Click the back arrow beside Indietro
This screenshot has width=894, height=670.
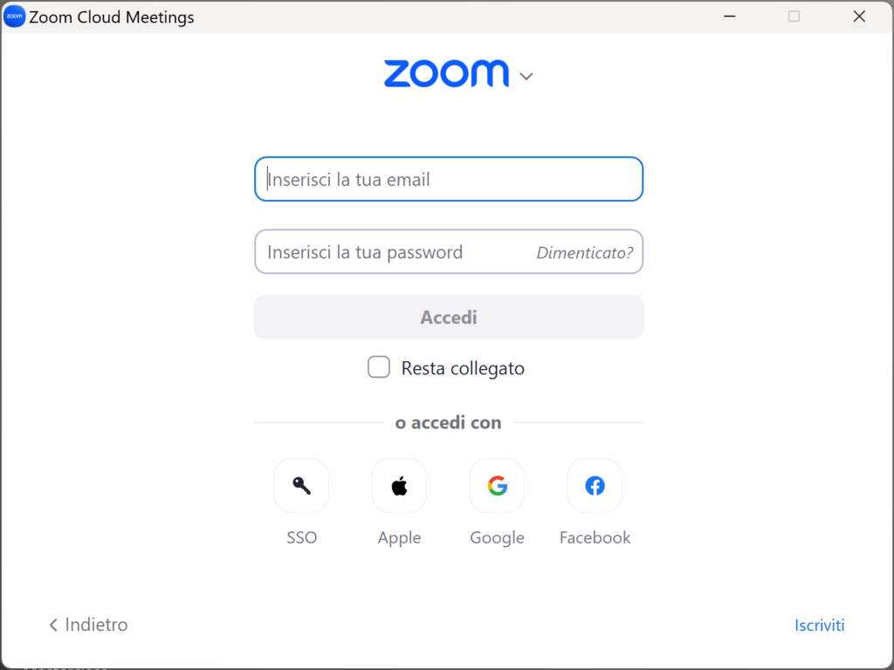pyautogui.click(x=53, y=625)
